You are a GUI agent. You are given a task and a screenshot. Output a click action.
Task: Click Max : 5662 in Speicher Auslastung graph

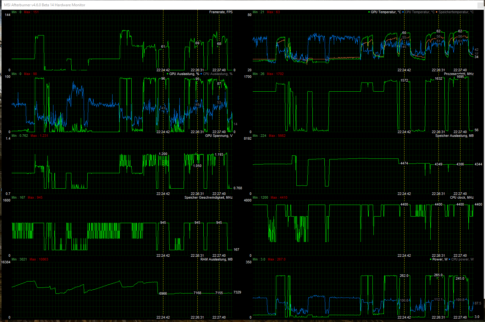[x=277, y=136]
